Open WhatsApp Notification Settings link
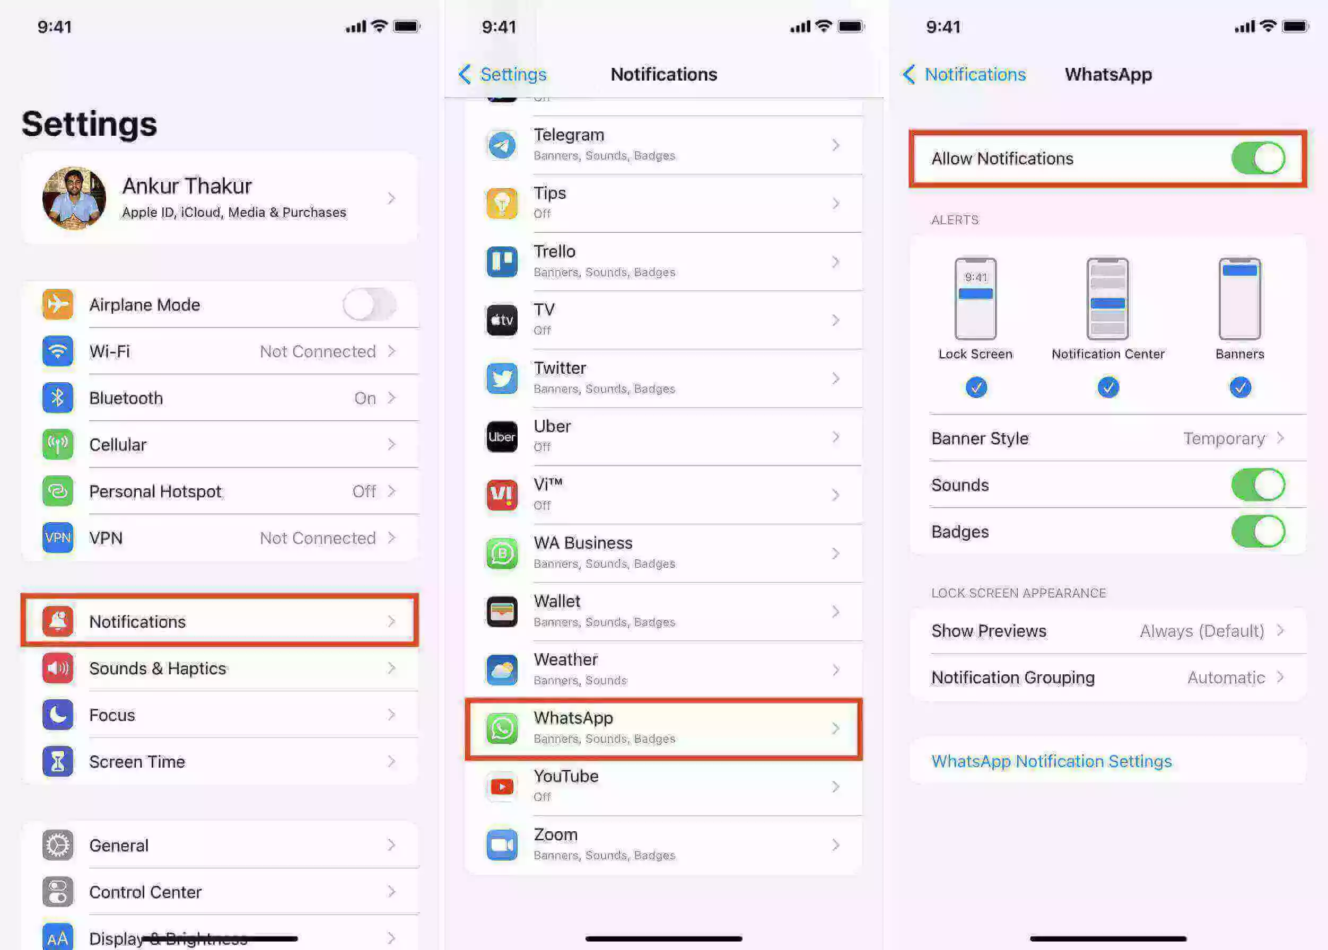 [1050, 761]
